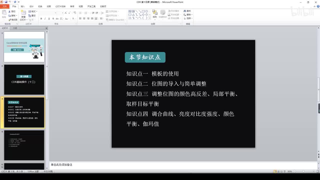This screenshot has width=320, height=180.
Task: Select the Line shape in shapes gallery
Action: click(x=136, y=11)
